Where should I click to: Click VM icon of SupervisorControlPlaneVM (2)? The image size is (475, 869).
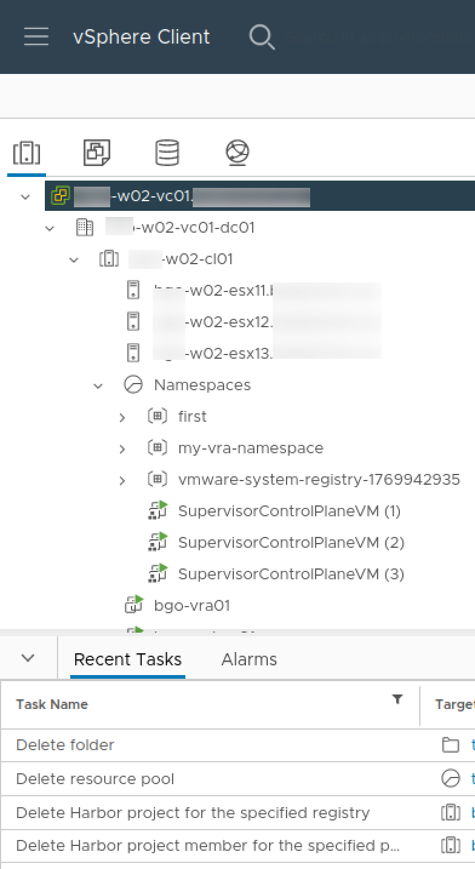click(158, 542)
